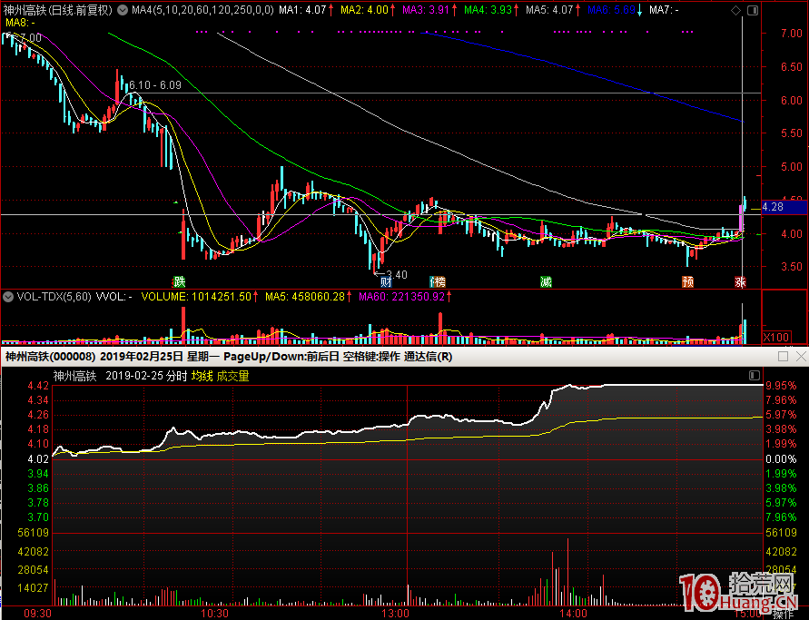Click the volume MA5: 458060.28 readout
This screenshot has width=809, height=620.
304,297
